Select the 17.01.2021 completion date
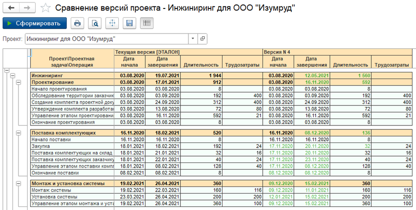The height and width of the screenshot is (210, 416). (163, 82)
